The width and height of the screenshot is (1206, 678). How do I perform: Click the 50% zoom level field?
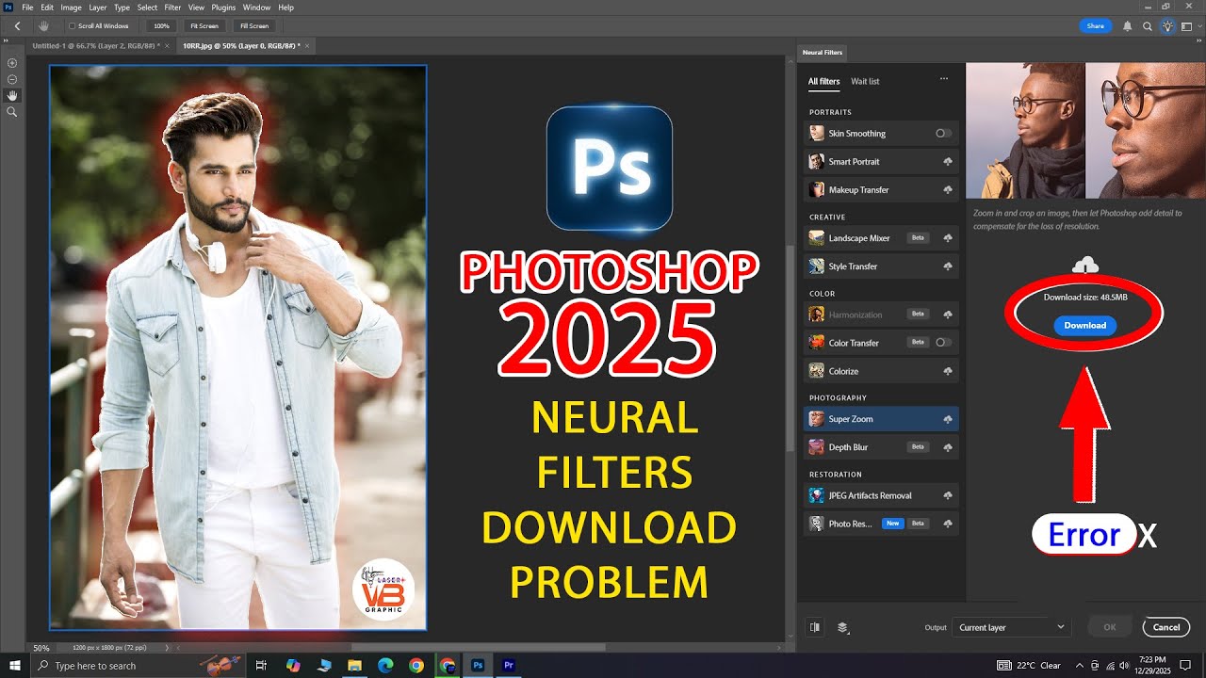click(41, 648)
